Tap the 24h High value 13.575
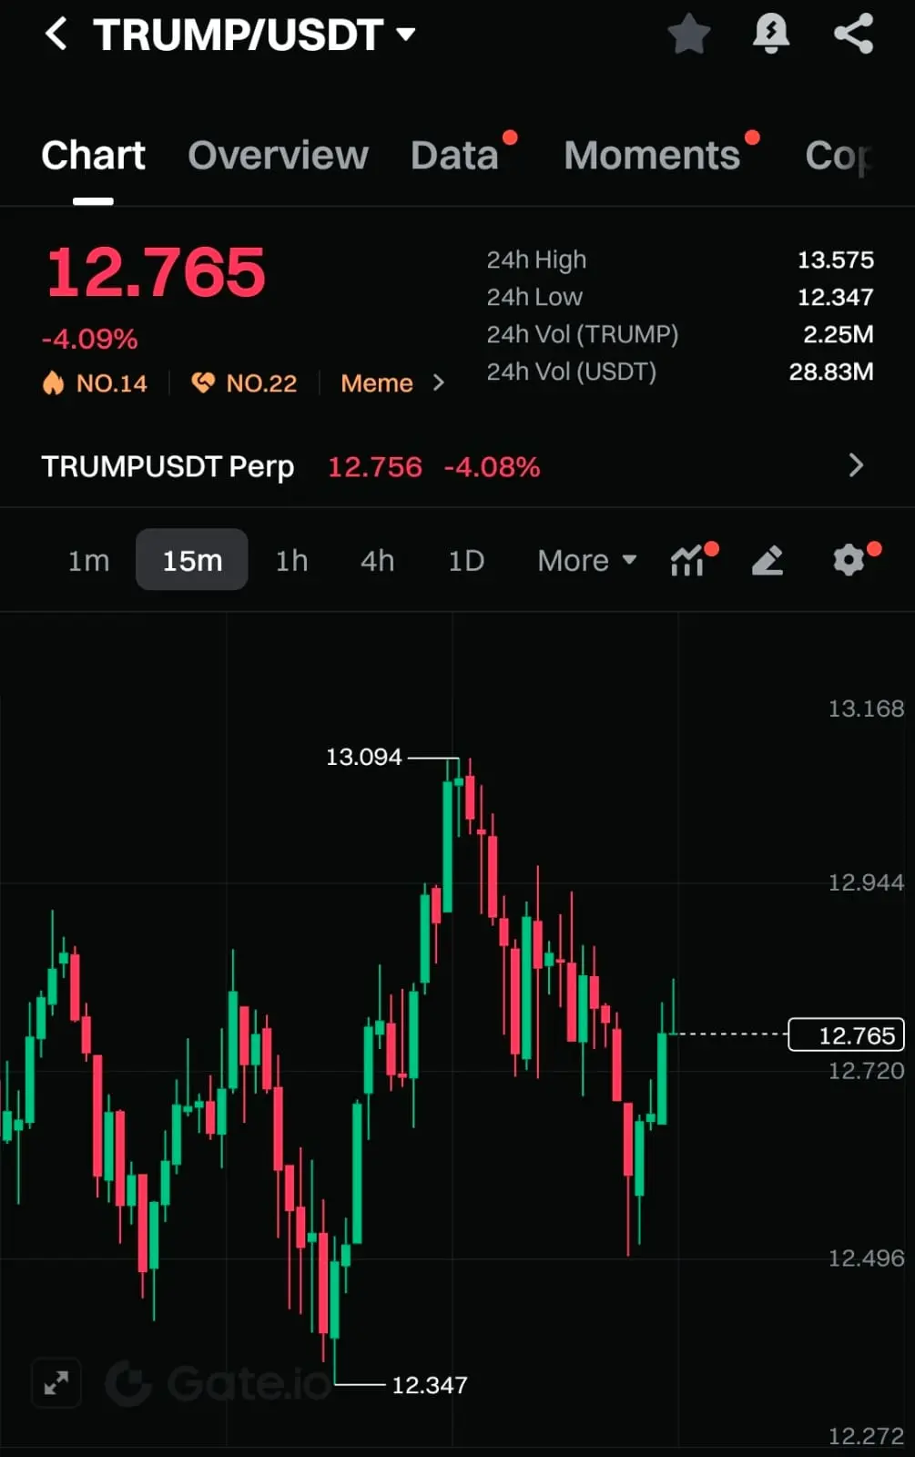Image resolution: width=915 pixels, height=1457 pixels. (x=835, y=260)
